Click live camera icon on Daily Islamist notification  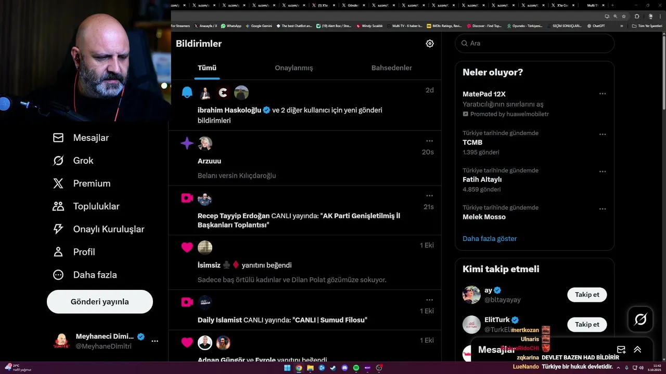coord(187,302)
